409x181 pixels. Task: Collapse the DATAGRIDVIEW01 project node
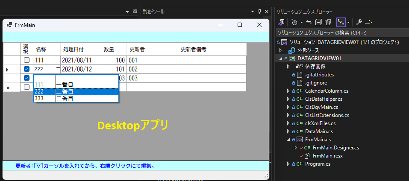(280, 58)
